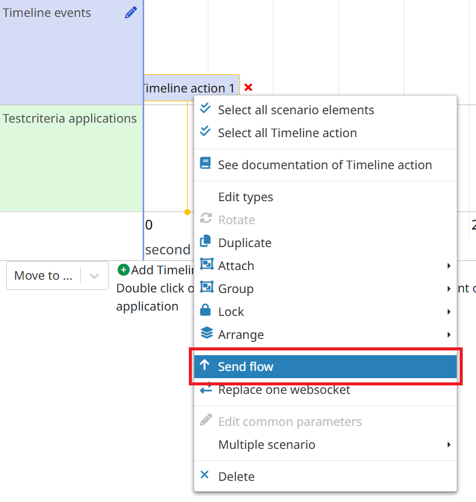Click the Move to ... combo box label

coord(43,275)
